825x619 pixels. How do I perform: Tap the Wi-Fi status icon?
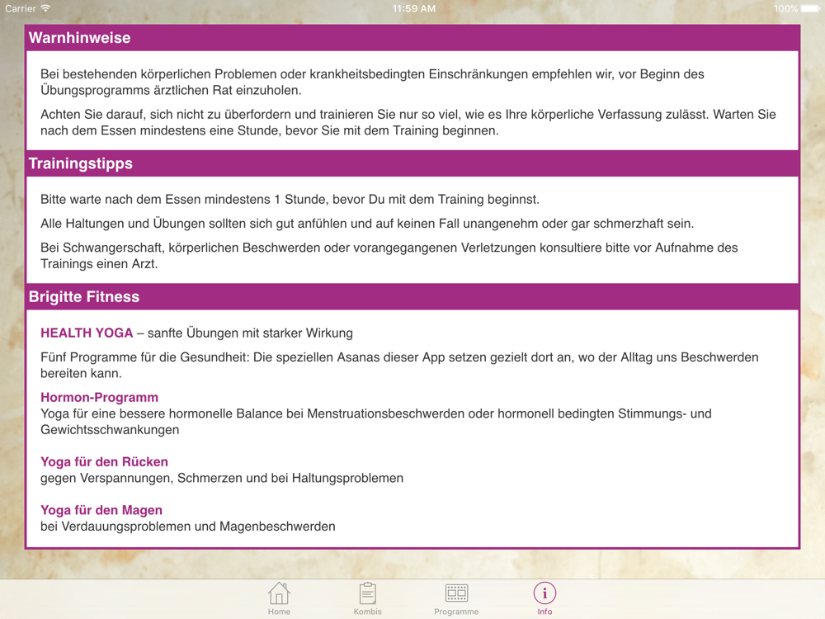click(45, 8)
